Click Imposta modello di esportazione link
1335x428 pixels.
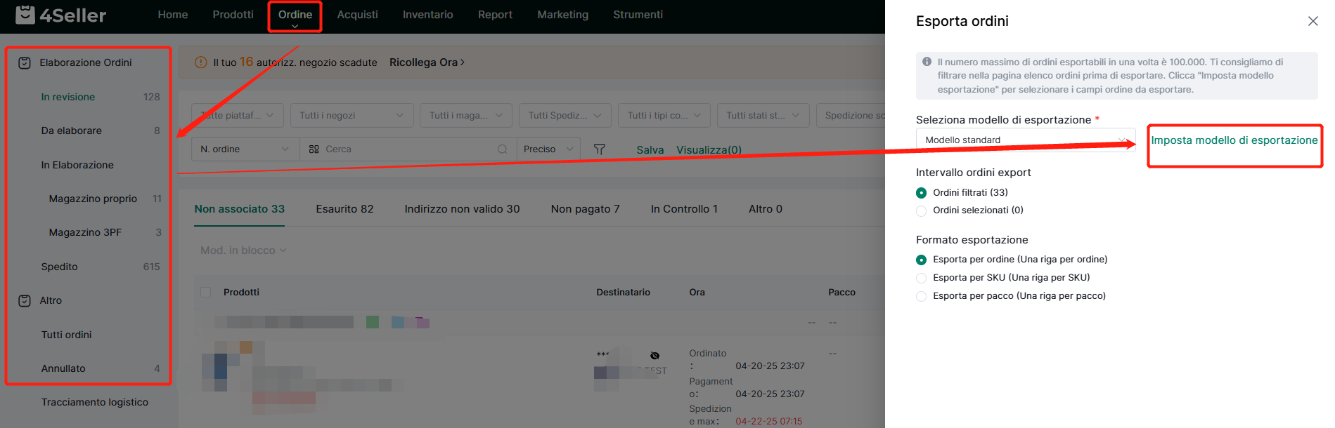pyautogui.click(x=1234, y=140)
